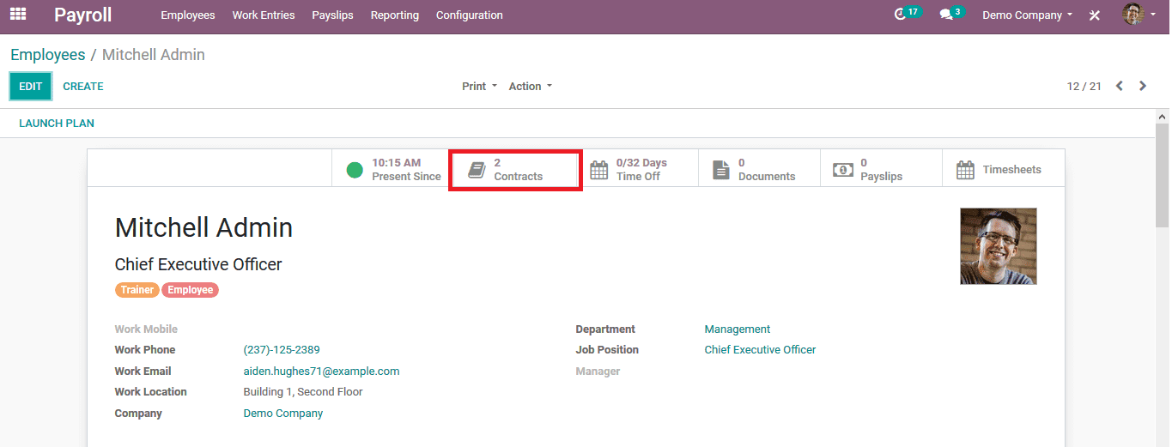Go to previous employee record arrow

[1120, 86]
